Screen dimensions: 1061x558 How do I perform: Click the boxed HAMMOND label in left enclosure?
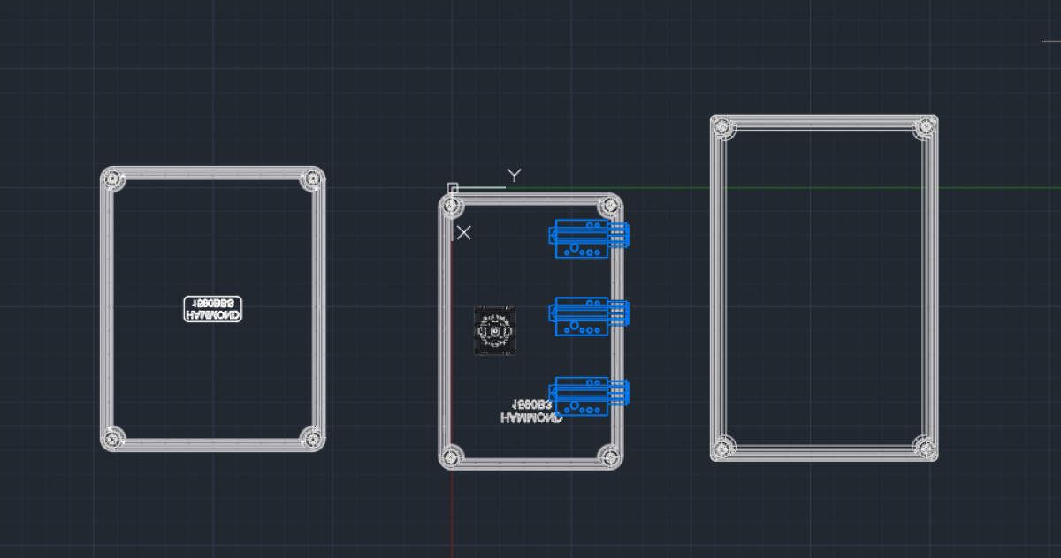tap(212, 308)
